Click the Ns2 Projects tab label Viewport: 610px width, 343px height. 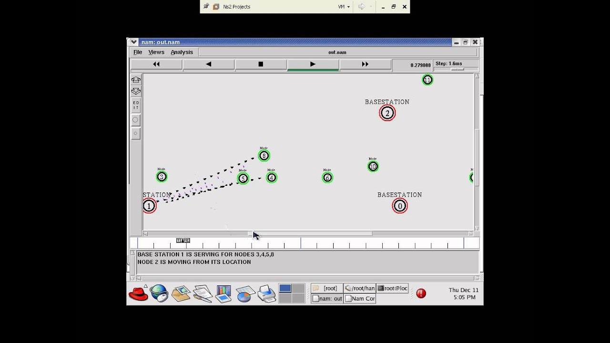pyautogui.click(x=236, y=7)
